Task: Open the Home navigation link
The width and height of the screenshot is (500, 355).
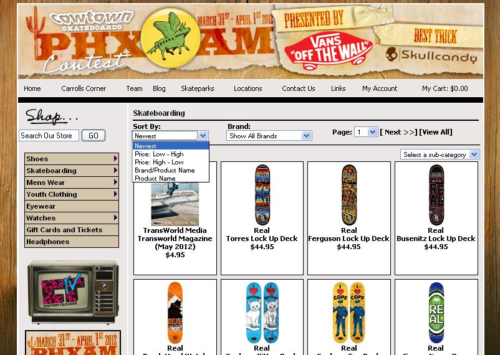Action: (32, 88)
